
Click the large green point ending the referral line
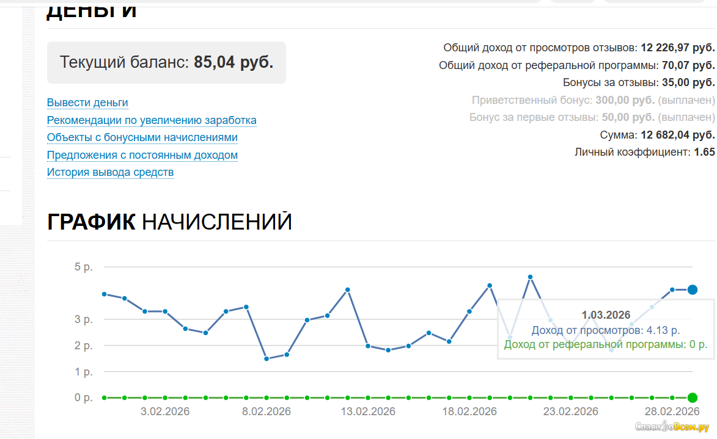click(x=693, y=397)
